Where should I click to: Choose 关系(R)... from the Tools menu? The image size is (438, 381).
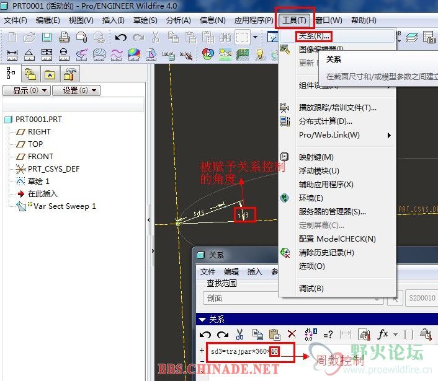tap(315, 36)
